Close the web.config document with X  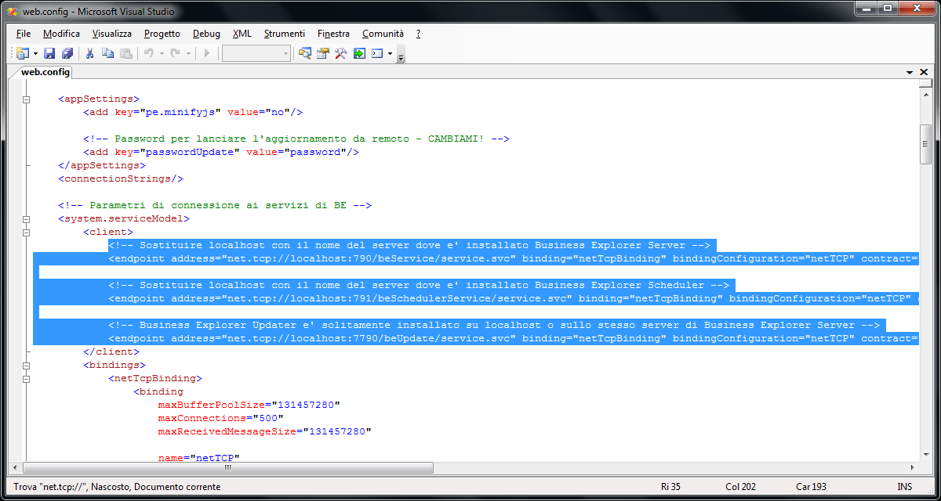pyautogui.click(x=925, y=72)
